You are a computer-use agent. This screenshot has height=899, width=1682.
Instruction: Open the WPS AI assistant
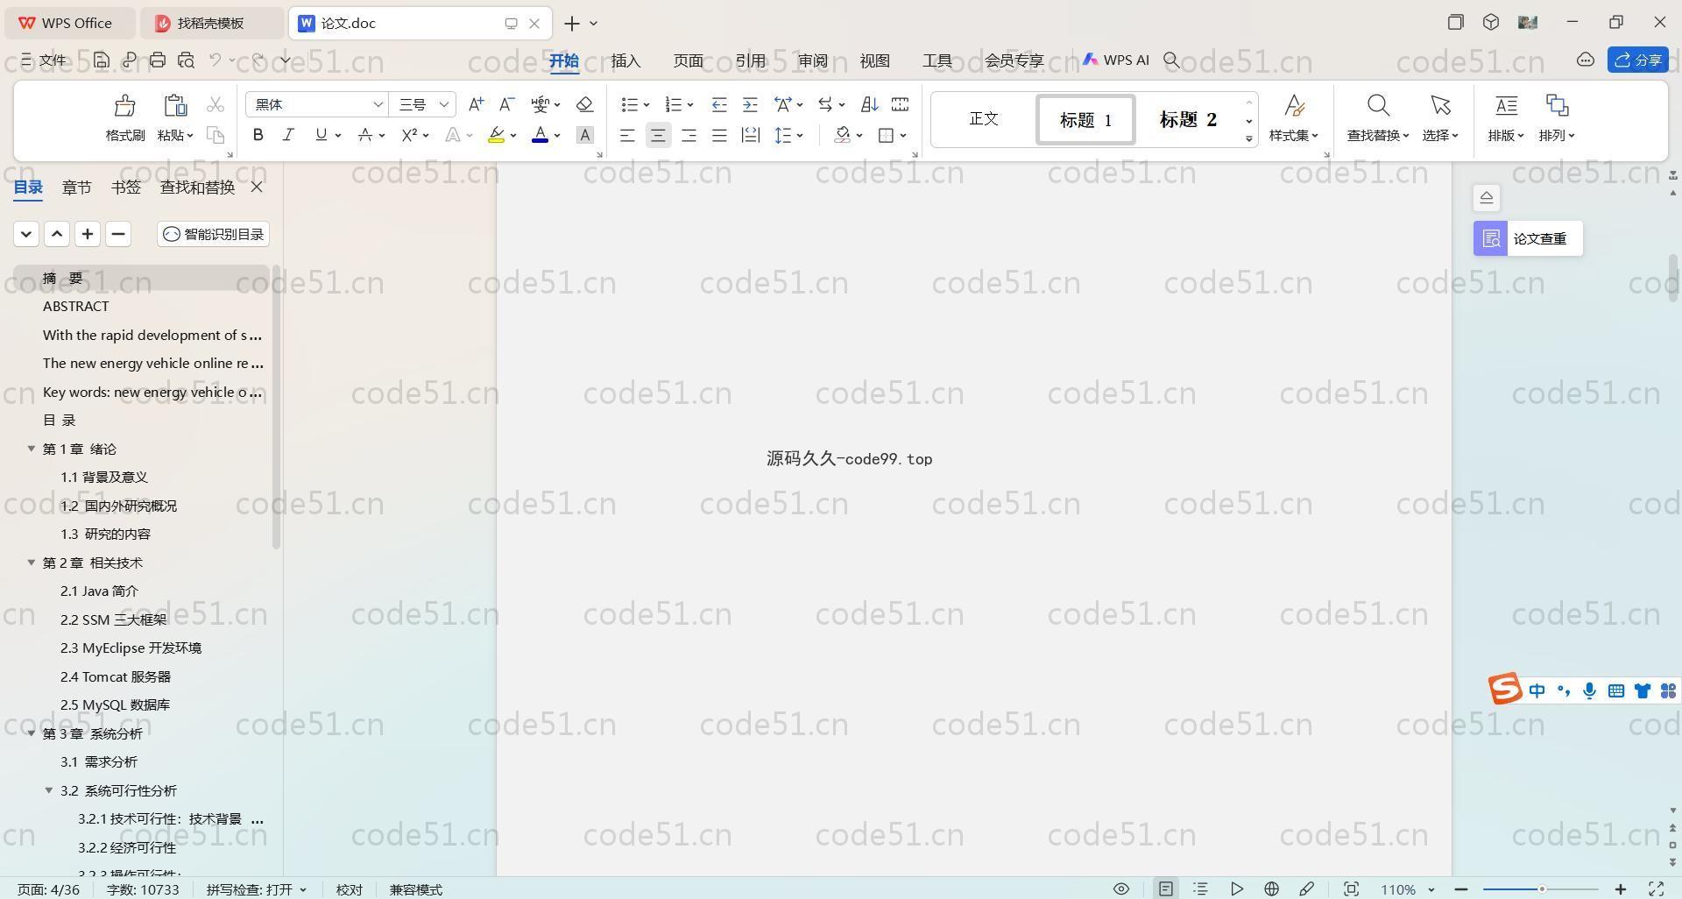tap(1115, 60)
